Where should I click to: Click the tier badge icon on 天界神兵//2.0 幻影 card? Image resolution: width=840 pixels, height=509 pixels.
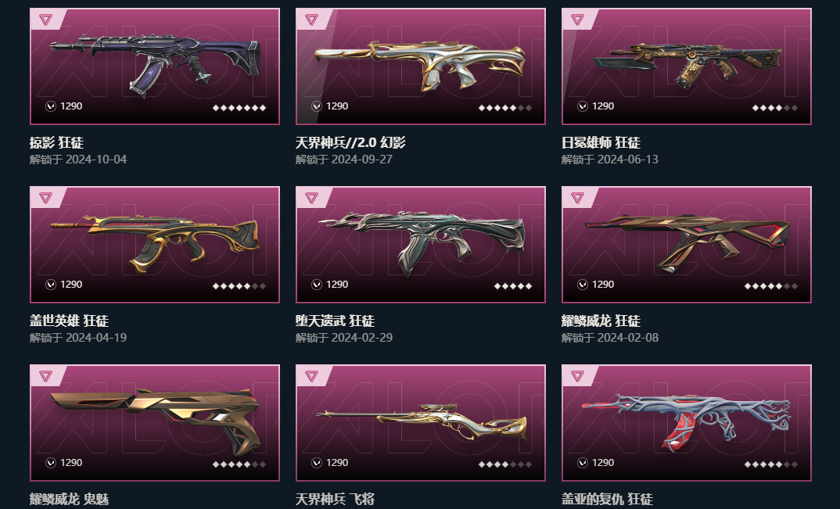pyautogui.click(x=311, y=20)
